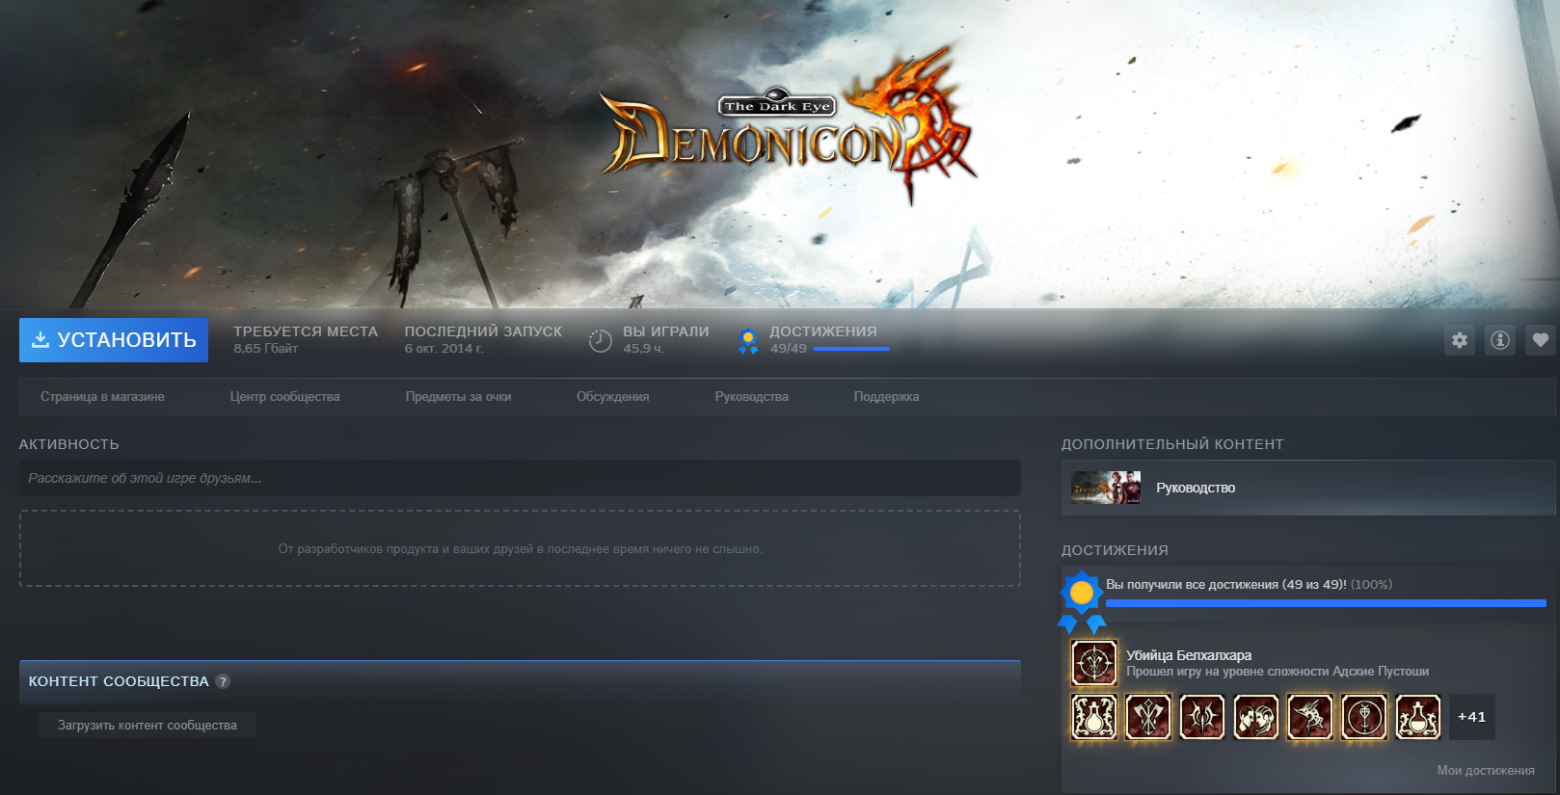The height and width of the screenshot is (795, 1560).
Task: Show the +41 remaining achievements
Action: pos(1472,717)
